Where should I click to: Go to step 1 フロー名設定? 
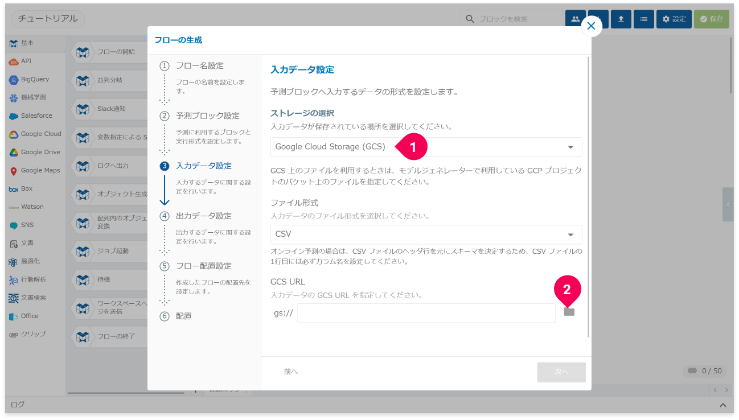200,65
